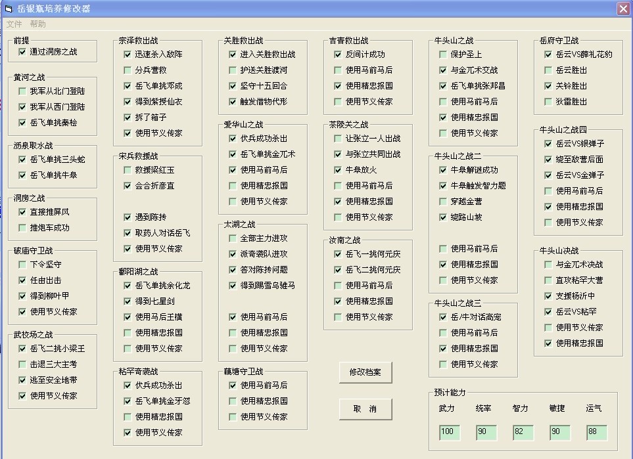This screenshot has width=633, height=459.
Task: Check the 推炮车成功 box
Action: [x=22, y=228]
